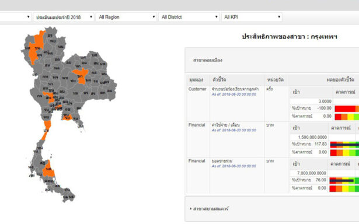Click the As of date under the customer complaints KPI

pyautogui.click(x=233, y=94)
